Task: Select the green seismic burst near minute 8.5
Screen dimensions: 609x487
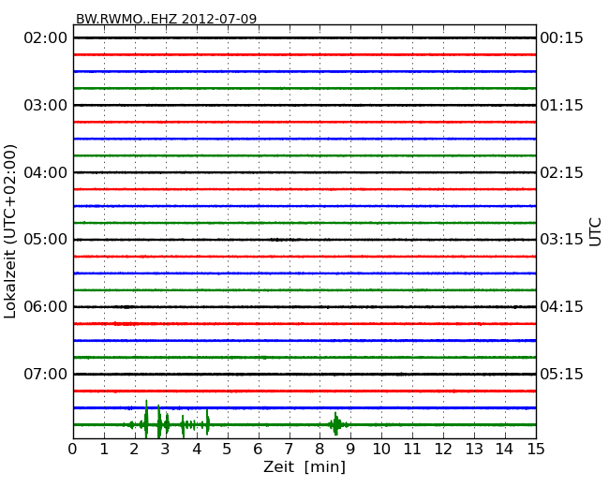Action: 336,424
